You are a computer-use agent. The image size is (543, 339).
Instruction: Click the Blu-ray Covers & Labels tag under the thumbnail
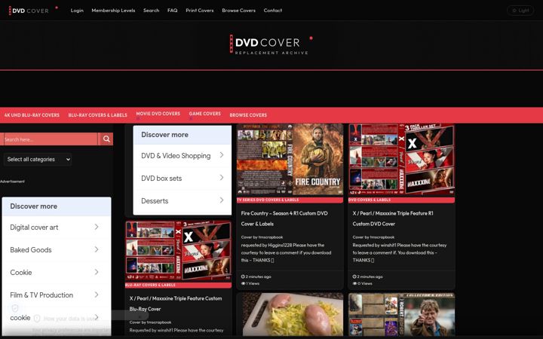[x=150, y=285]
